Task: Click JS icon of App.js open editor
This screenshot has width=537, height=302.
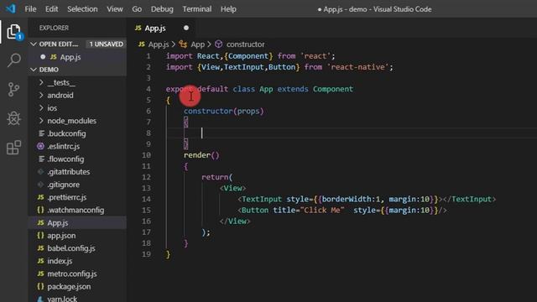Action: click(x=53, y=57)
